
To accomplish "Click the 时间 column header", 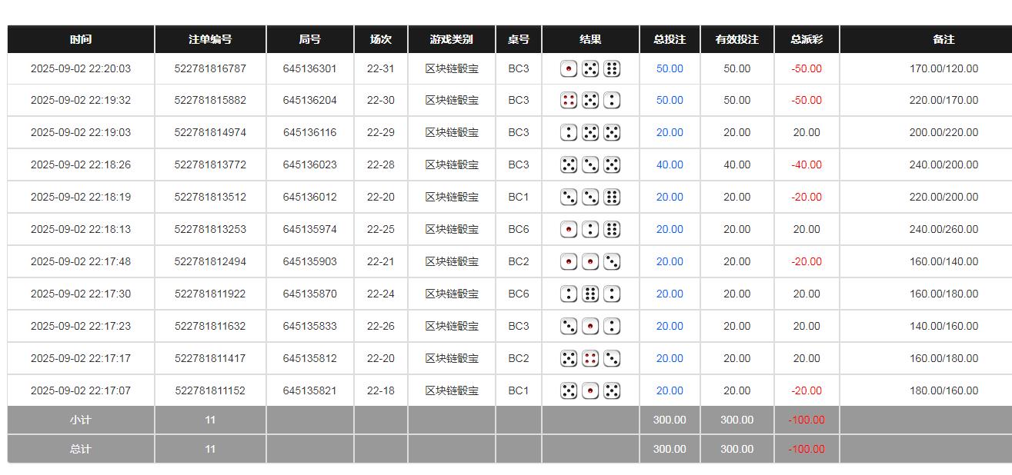I will tap(81, 39).
